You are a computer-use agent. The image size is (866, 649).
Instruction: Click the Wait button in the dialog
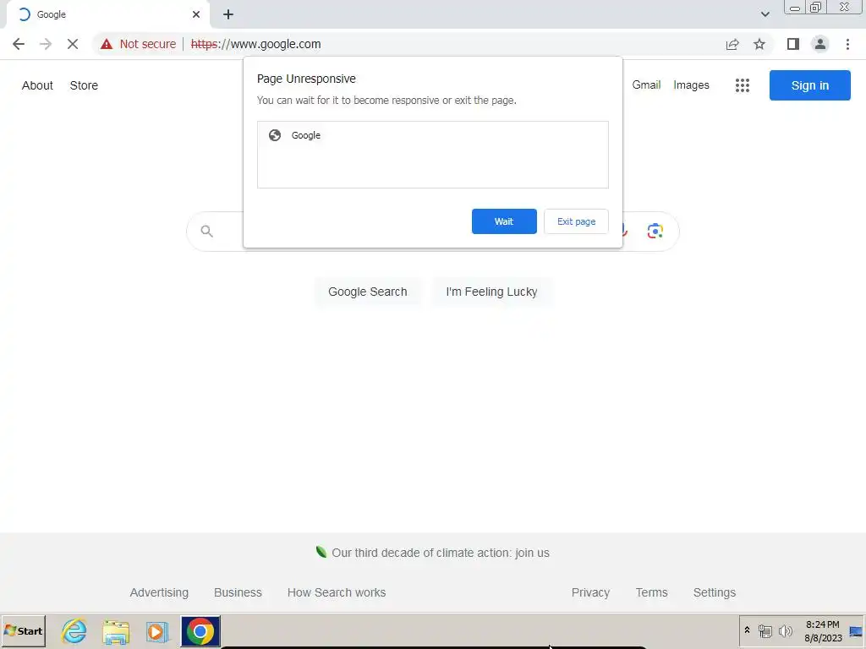pos(504,221)
